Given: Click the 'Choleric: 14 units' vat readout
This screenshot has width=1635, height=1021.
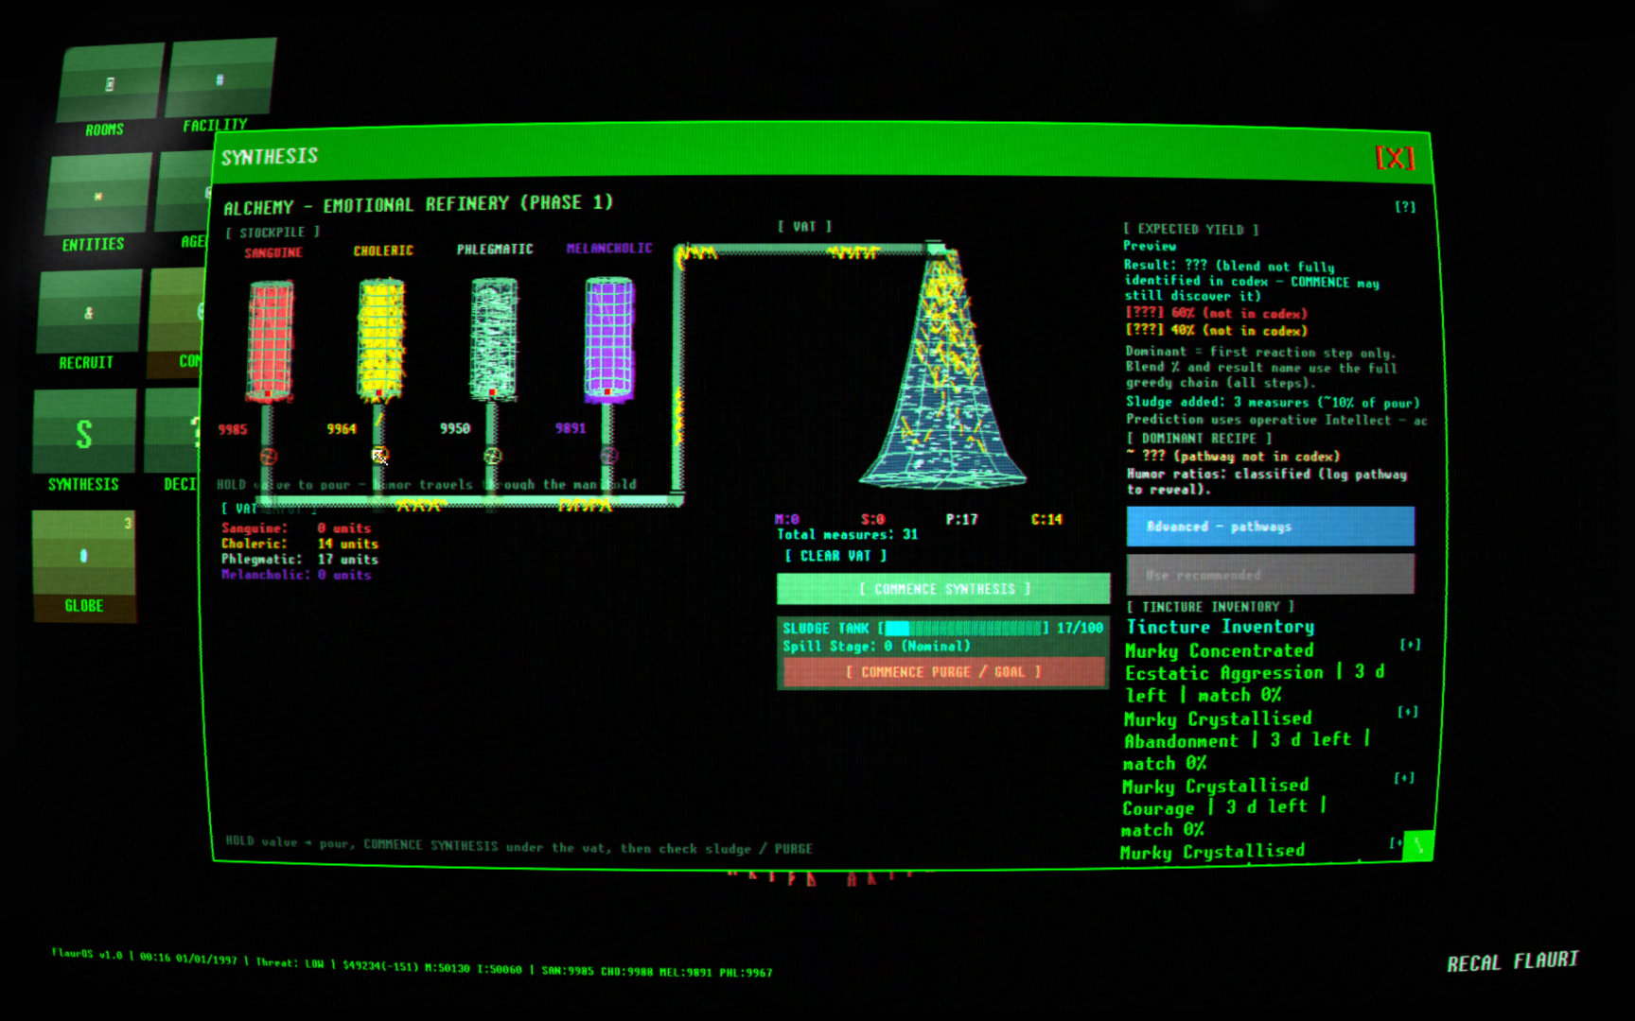Looking at the screenshot, I should pos(300,544).
